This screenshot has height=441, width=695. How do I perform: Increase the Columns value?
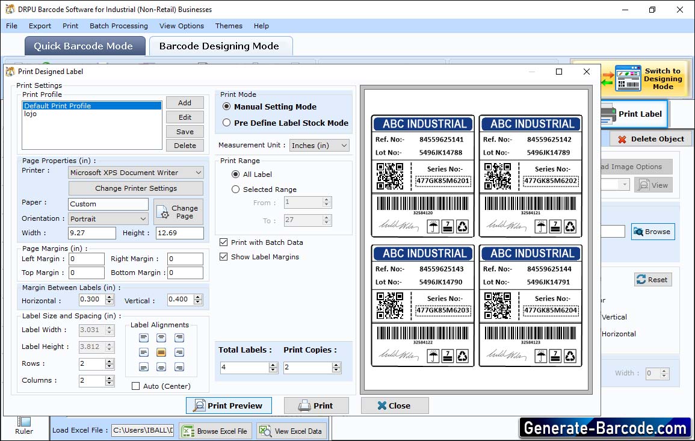(110, 378)
